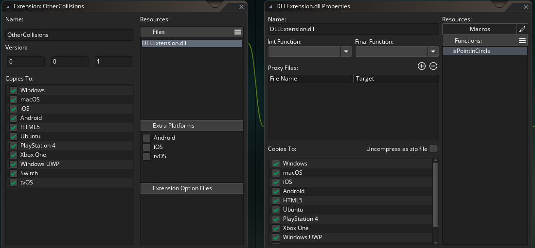Click the Extra Platforms header
Screen dimensions: 535x248
pos(192,126)
